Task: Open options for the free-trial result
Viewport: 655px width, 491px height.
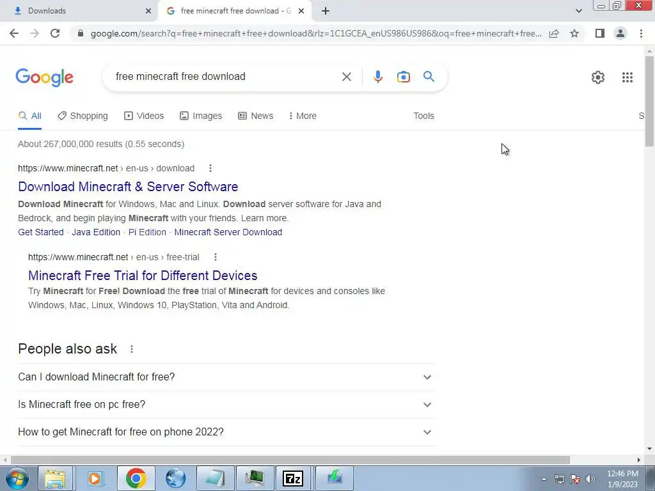Action: pyautogui.click(x=216, y=257)
